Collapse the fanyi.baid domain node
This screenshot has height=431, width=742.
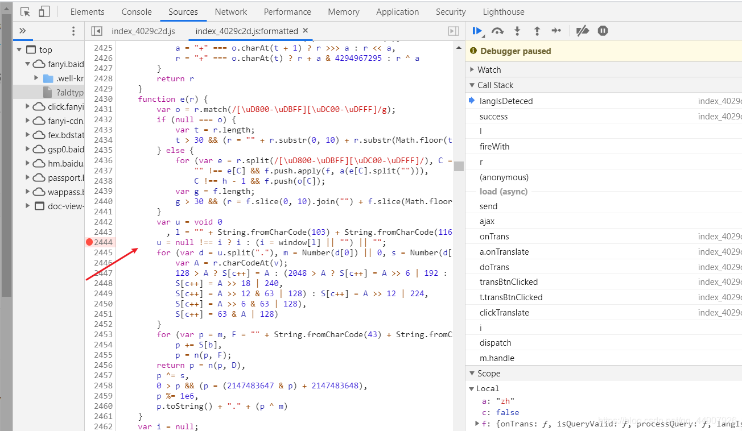(x=27, y=64)
